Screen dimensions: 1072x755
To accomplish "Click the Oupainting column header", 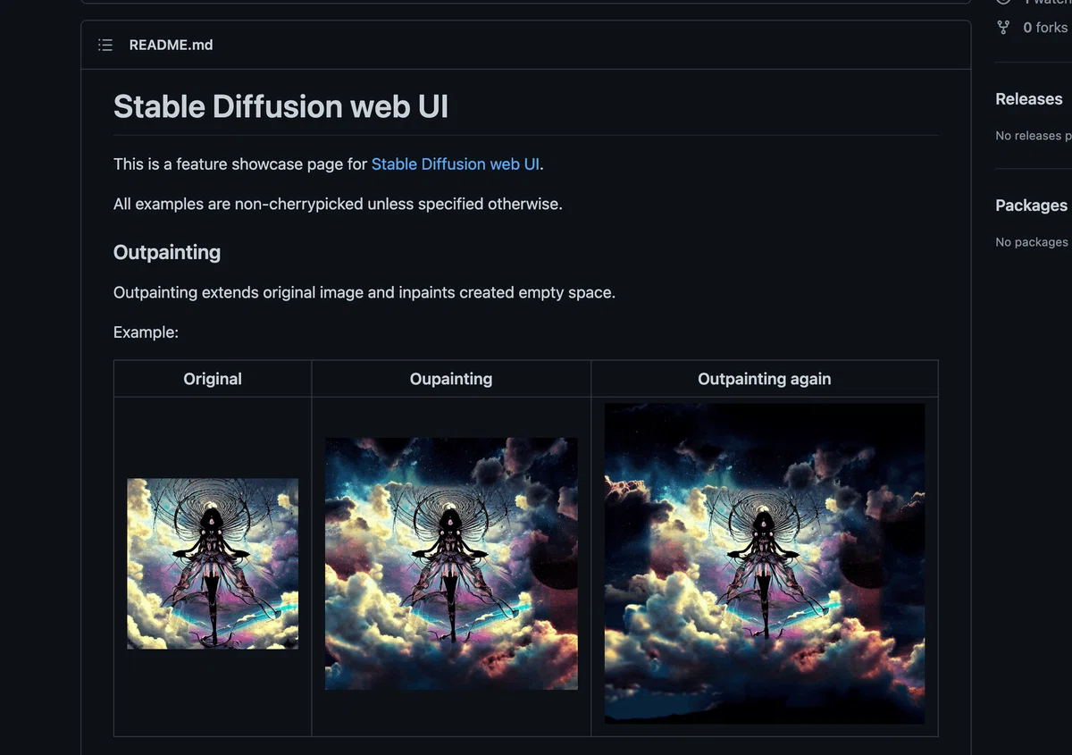I will tap(451, 379).
